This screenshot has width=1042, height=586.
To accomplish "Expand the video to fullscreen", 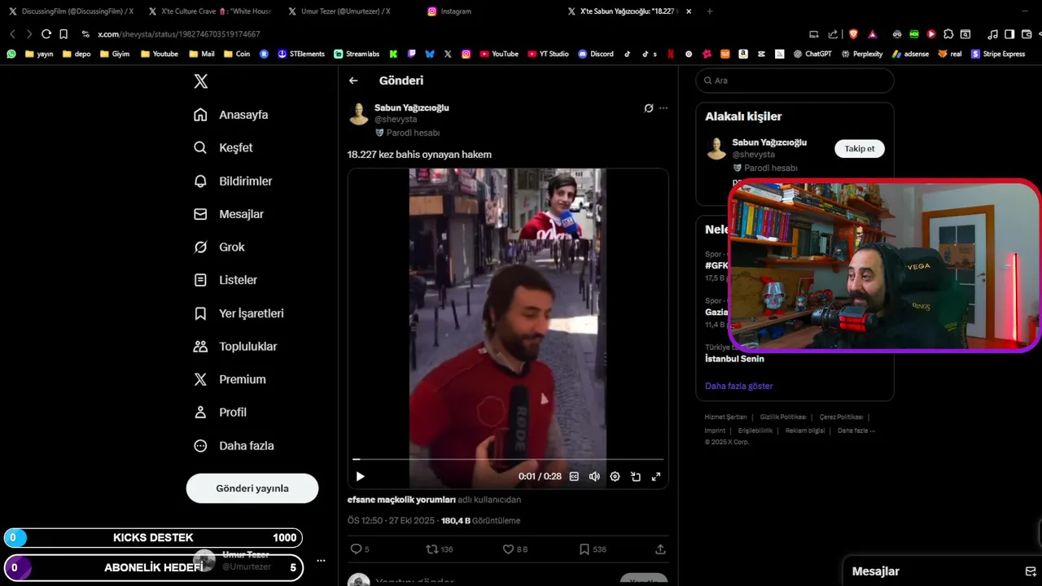I will tap(656, 476).
